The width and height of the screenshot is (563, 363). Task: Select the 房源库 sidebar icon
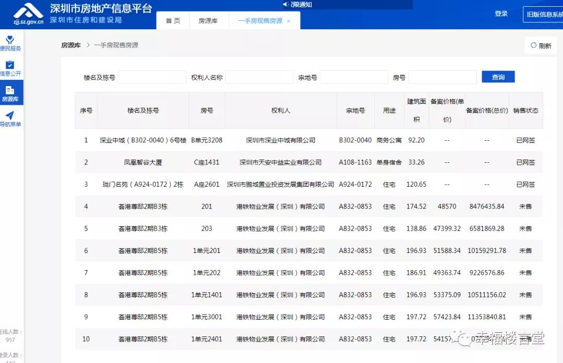(x=11, y=93)
